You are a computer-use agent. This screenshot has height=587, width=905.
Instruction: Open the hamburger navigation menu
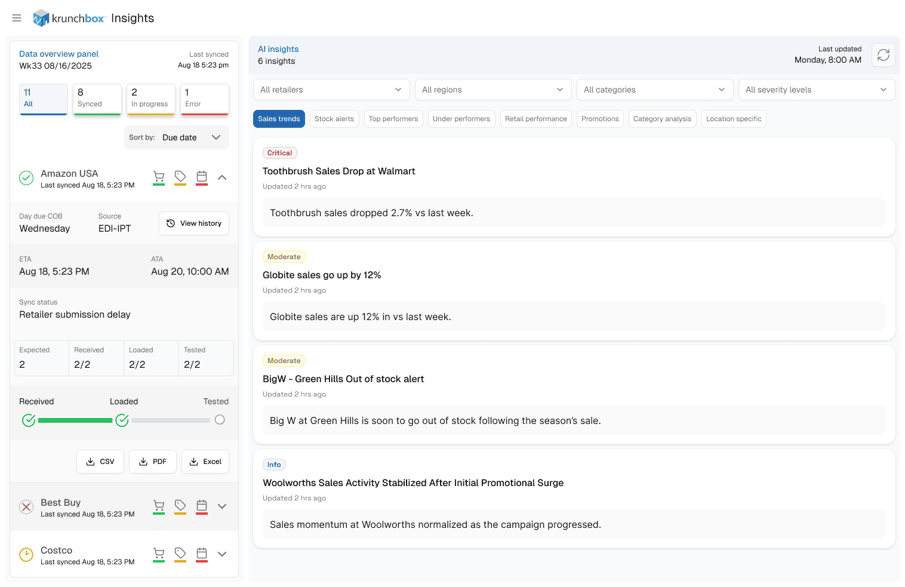(17, 18)
